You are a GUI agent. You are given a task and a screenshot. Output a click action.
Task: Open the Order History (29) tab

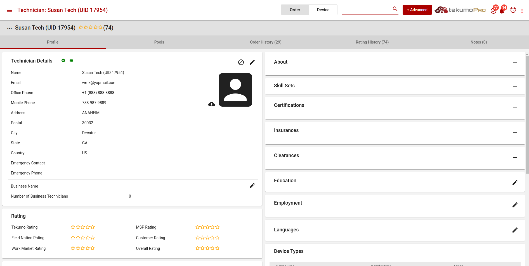pos(265,42)
